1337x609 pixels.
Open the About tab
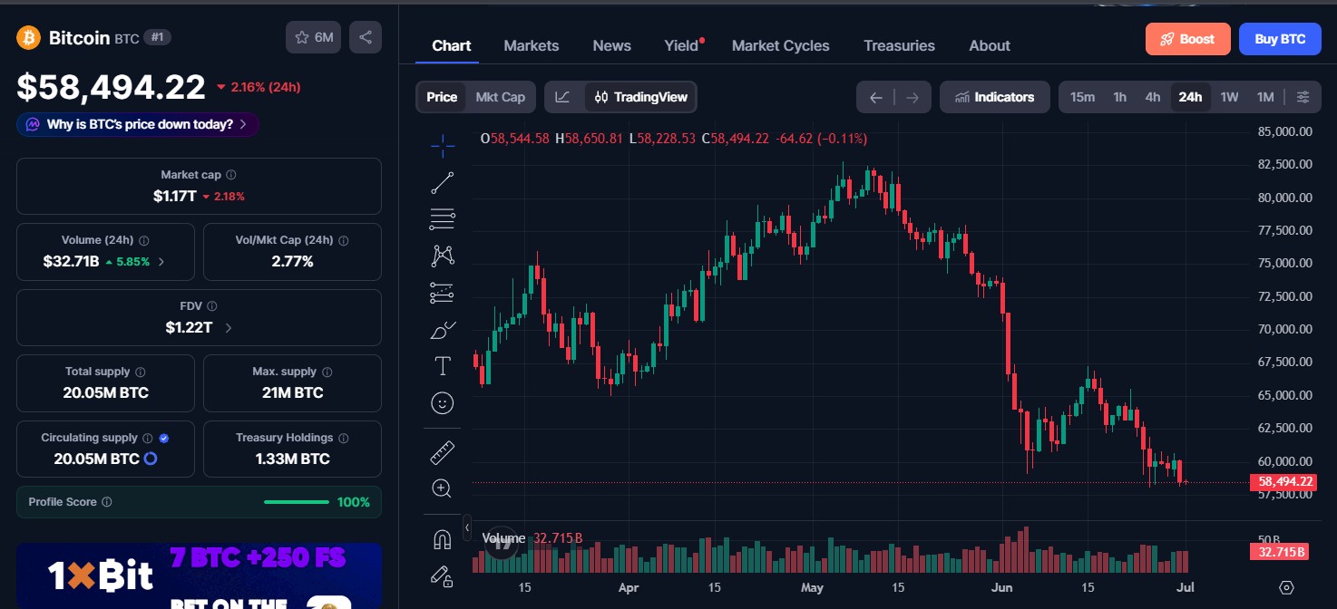pos(990,45)
